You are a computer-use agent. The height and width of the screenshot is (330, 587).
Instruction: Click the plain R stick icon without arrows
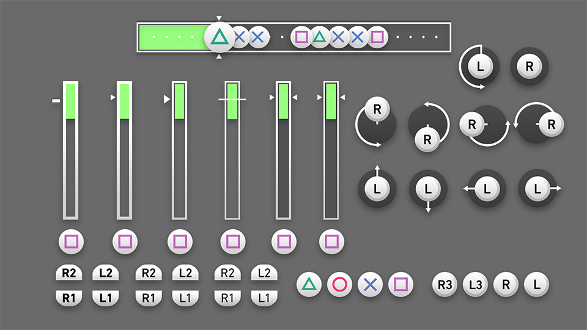pos(530,66)
